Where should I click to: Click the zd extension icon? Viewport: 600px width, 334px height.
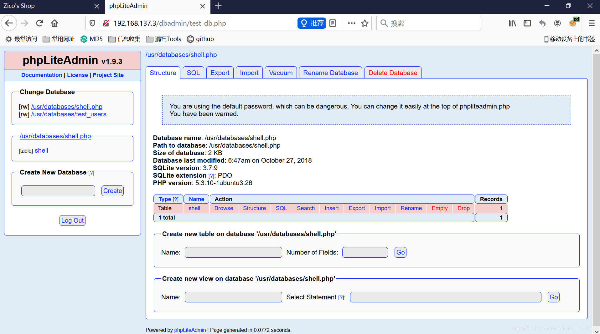coord(574,23)
